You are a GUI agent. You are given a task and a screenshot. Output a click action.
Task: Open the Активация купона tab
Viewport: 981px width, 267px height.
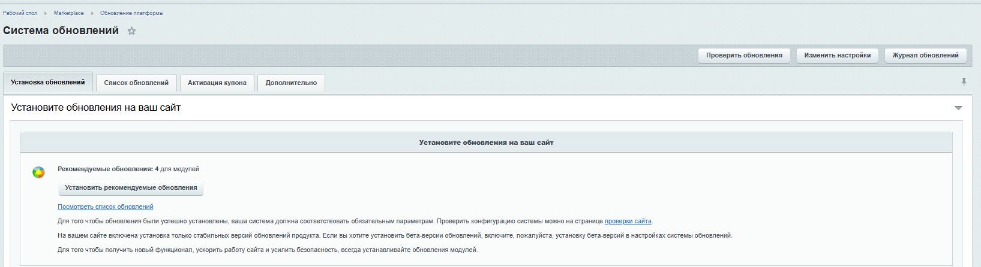pyautogui.click(x=217, y=83)
